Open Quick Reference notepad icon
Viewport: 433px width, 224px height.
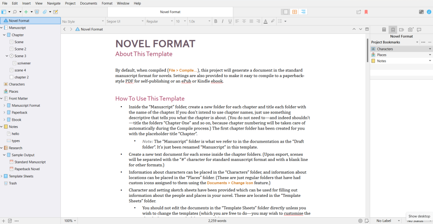pos(55,12)
